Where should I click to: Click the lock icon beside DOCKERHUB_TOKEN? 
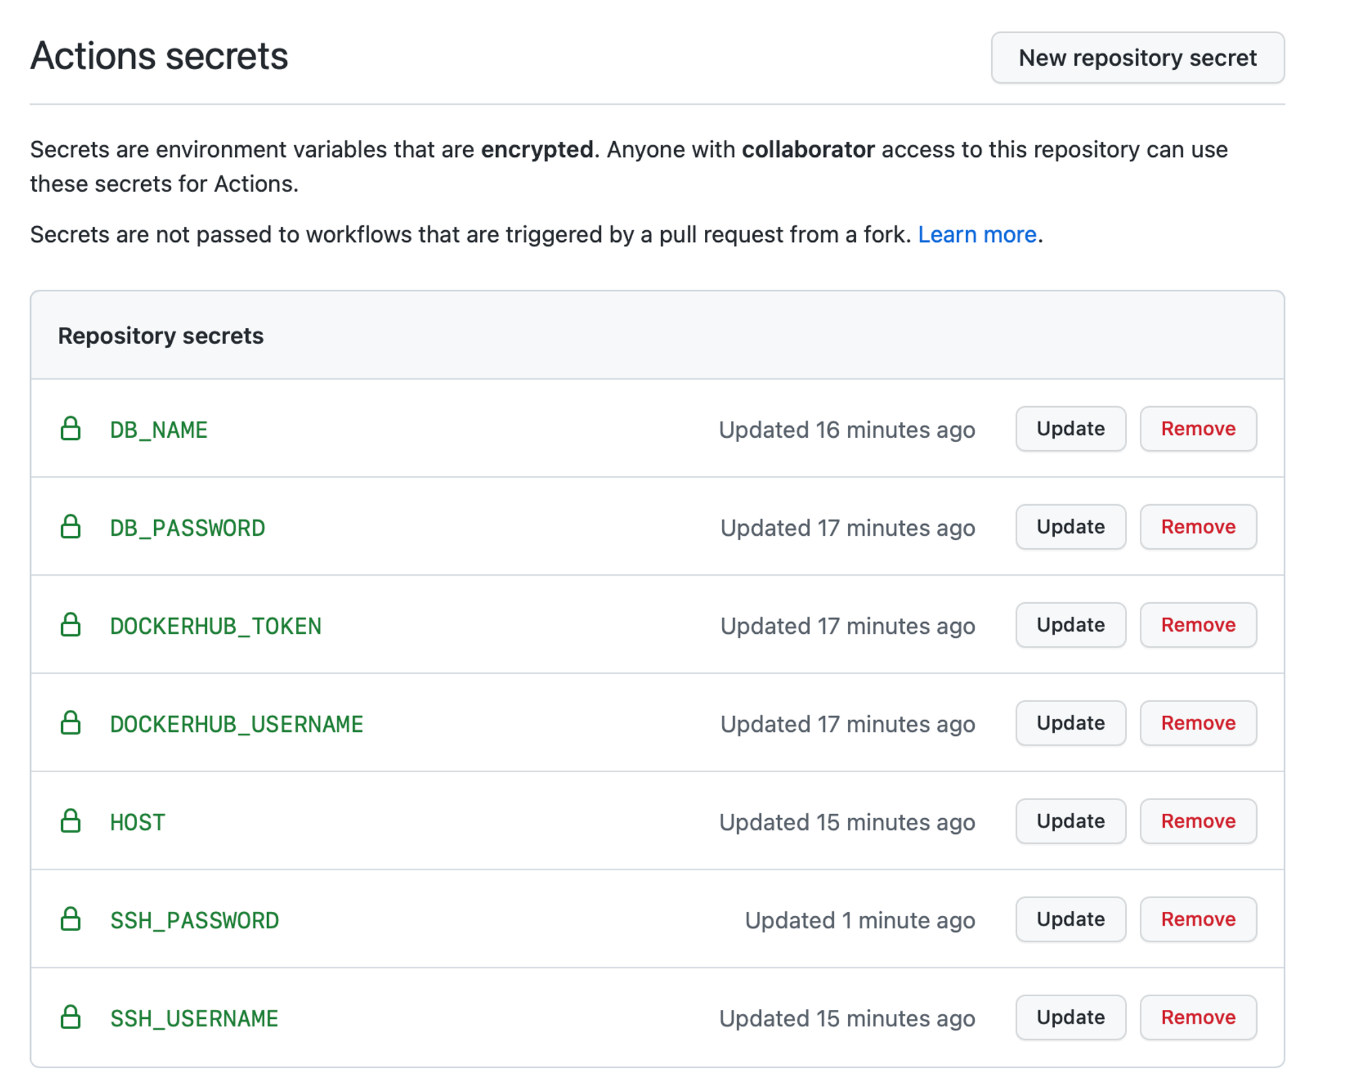pyautogui.click(x=71, y=625)
